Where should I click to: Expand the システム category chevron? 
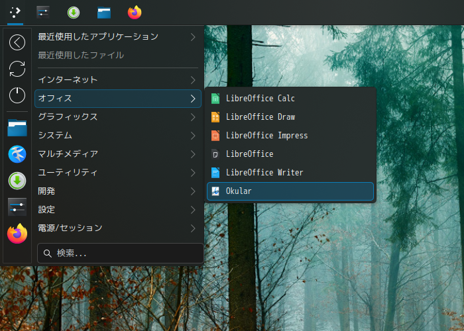point(193,136)
